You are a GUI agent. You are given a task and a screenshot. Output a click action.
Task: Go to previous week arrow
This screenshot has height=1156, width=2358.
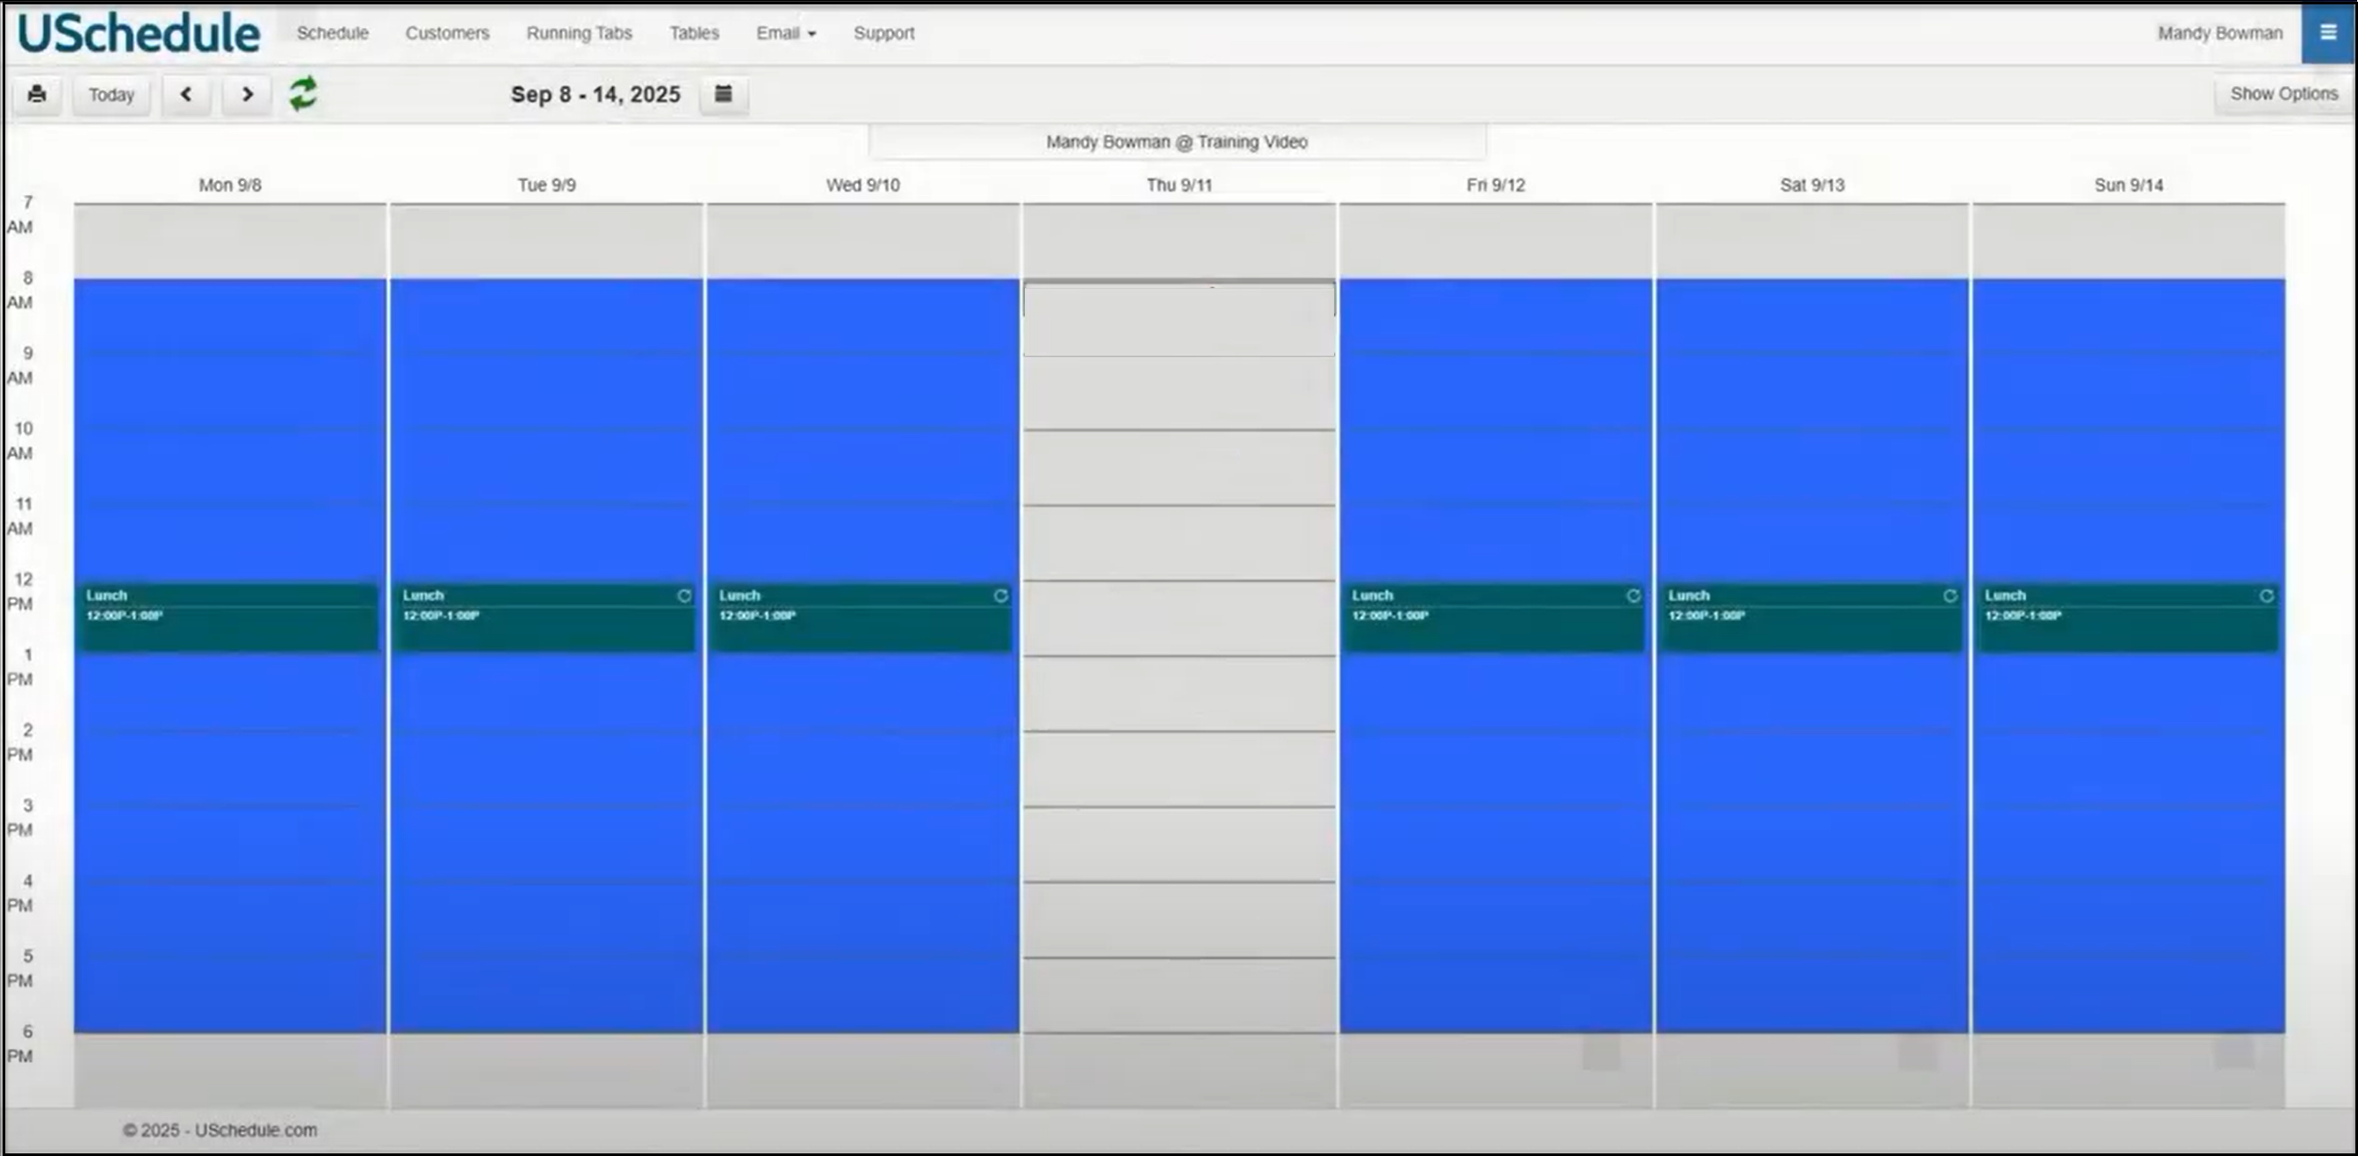[x=186, y=94]
